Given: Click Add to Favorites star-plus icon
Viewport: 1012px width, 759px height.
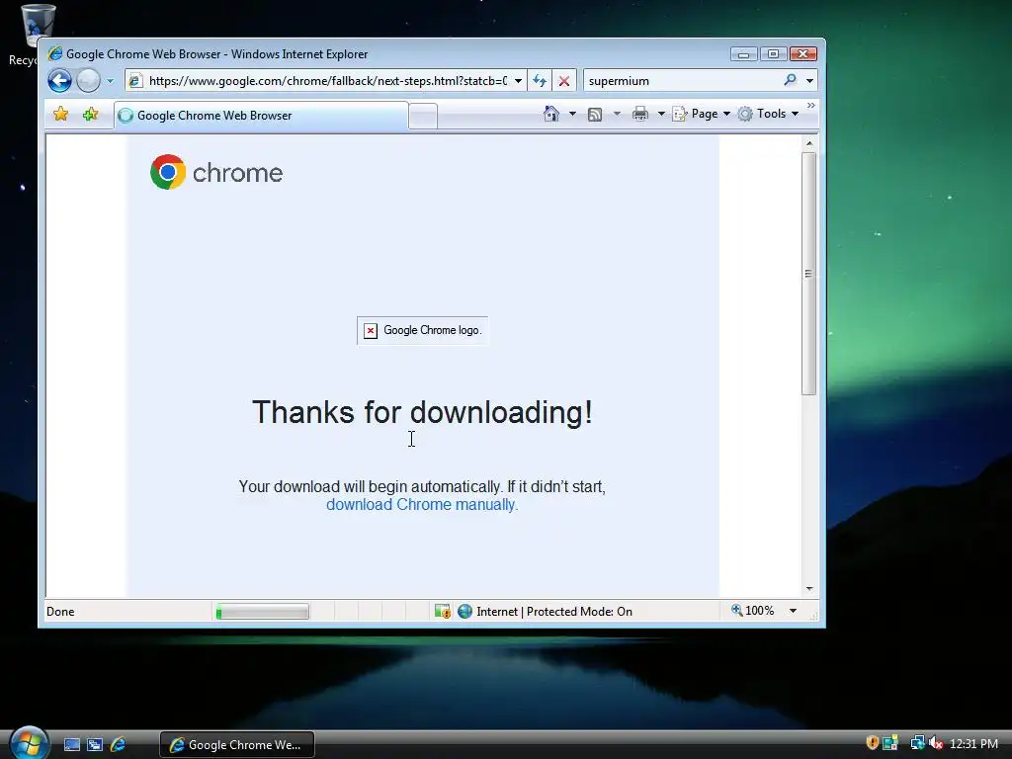Looking at the screenshot, I should click(90, 115).
